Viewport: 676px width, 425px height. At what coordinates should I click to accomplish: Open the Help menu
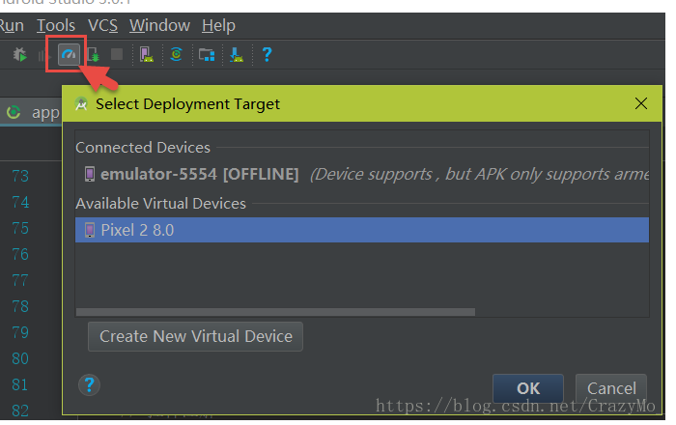tap(218, 25)
